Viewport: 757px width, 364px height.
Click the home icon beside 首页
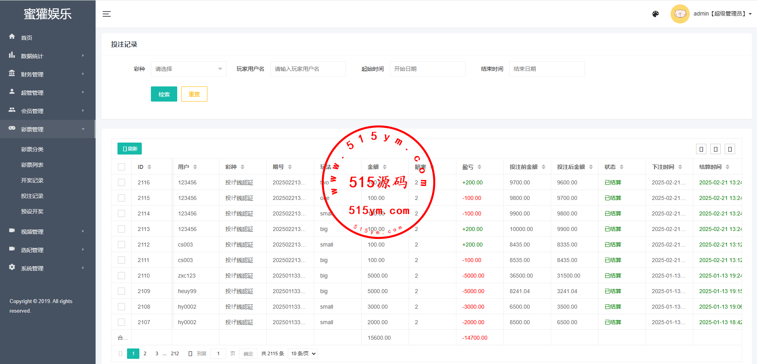(x=12, y=37)
